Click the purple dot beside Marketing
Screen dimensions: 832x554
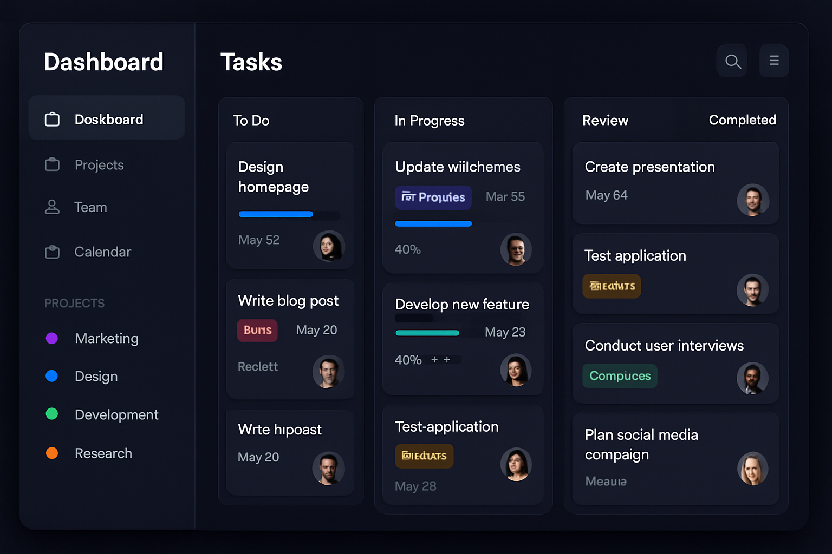coord(52,338)
